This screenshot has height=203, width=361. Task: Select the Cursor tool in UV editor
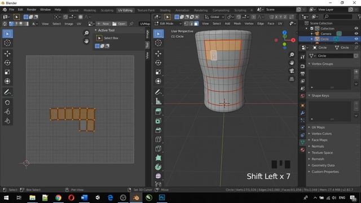[x=7, y=43]
